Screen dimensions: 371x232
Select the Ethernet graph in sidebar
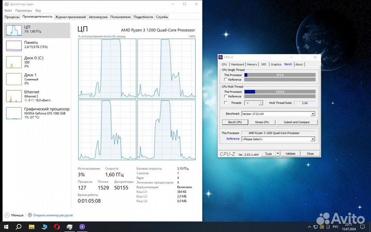tap(12, 96)
